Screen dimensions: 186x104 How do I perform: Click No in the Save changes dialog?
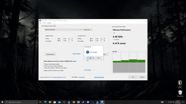click(98, 58)
